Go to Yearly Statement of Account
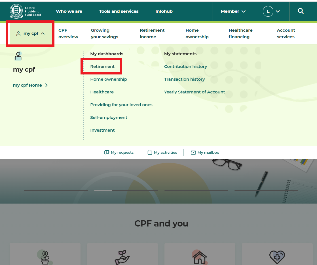Screen dimensions: 317x265 [194, 92]
